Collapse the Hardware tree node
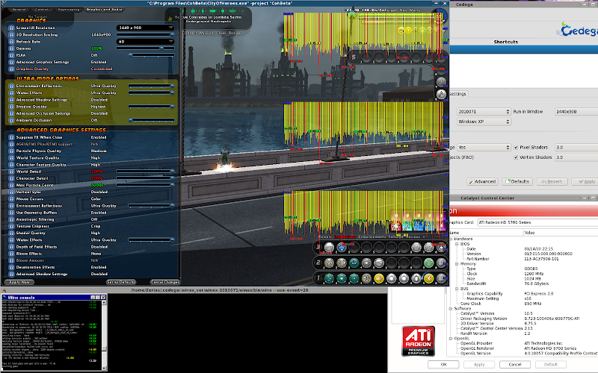 (451, 239)
